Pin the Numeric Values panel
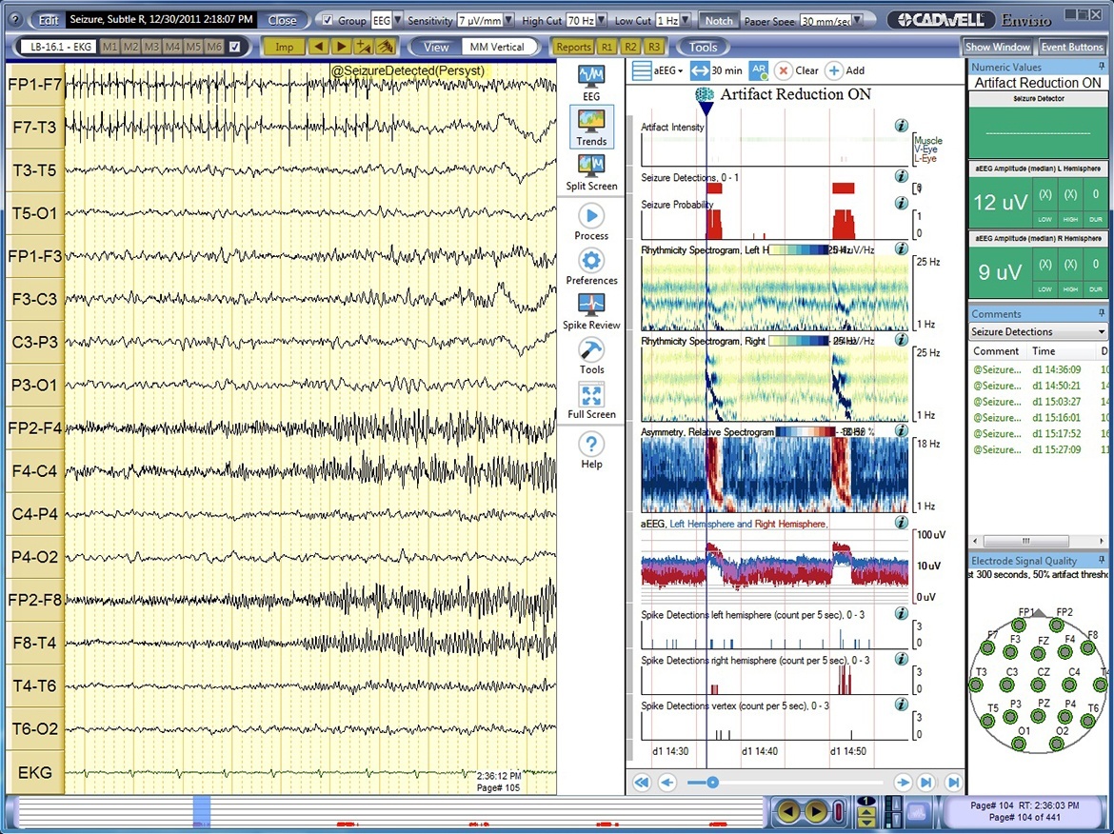Image resolution: width=1114 pixels, height=834 pixels. pos(1102,67)
